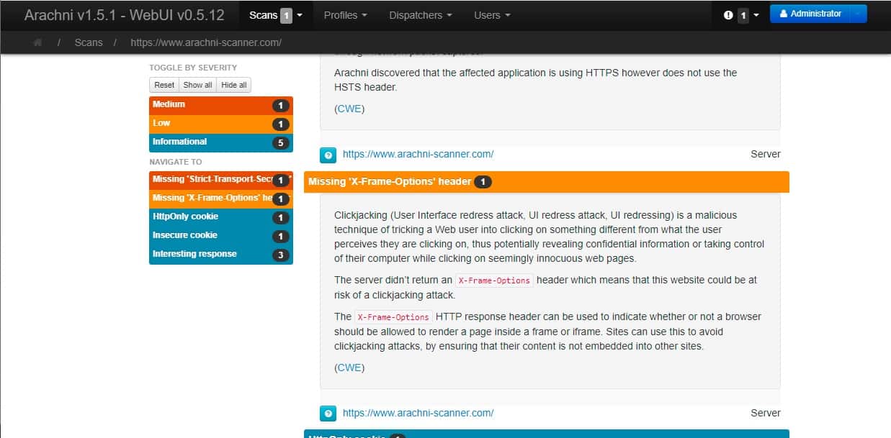Image resolution: width=891 pixels, height=438 pixels.
Task: Click the question-mark icon below the X-Frame-Options description
Action: 328,414
